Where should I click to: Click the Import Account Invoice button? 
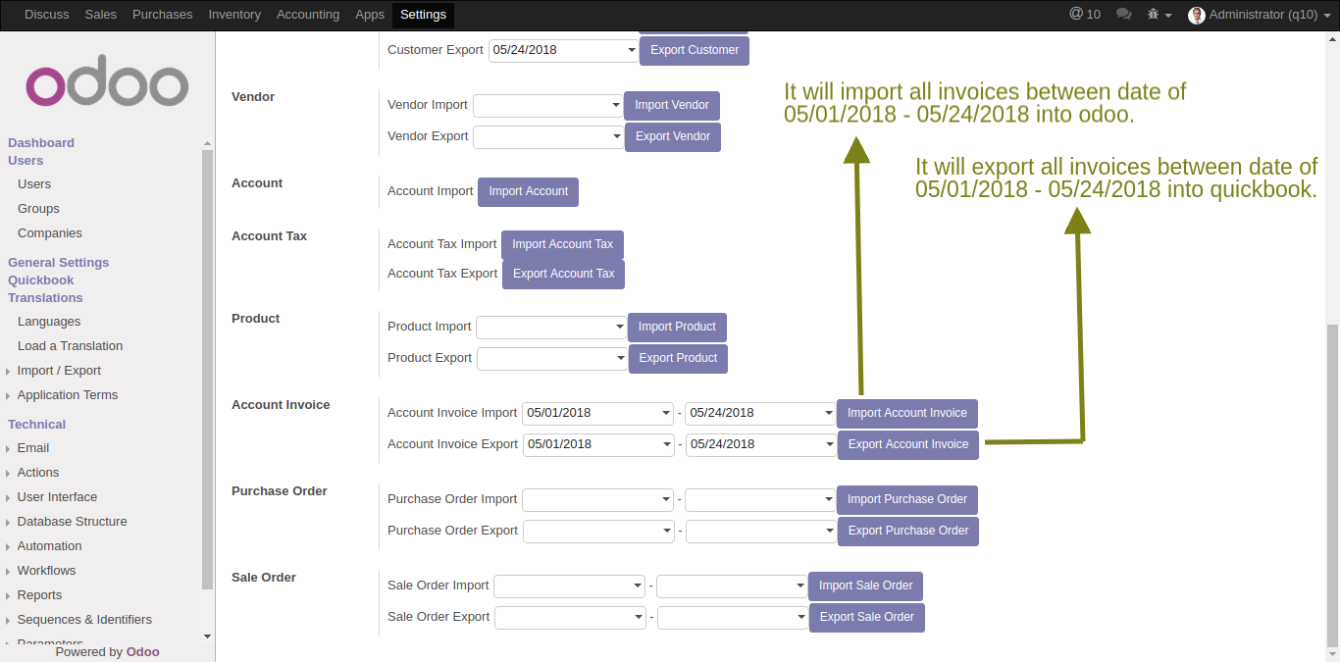tap(907, 413)
